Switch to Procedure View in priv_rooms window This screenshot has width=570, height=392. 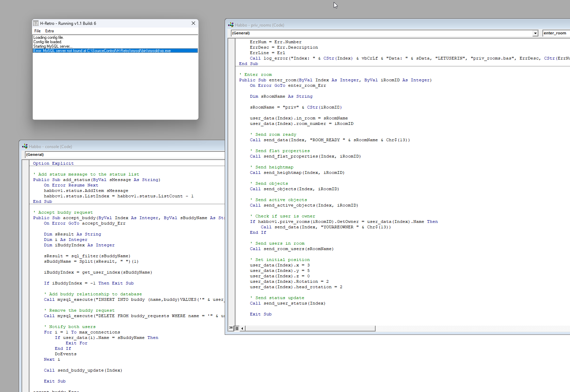pyautogui.click(x=231, y=328)
